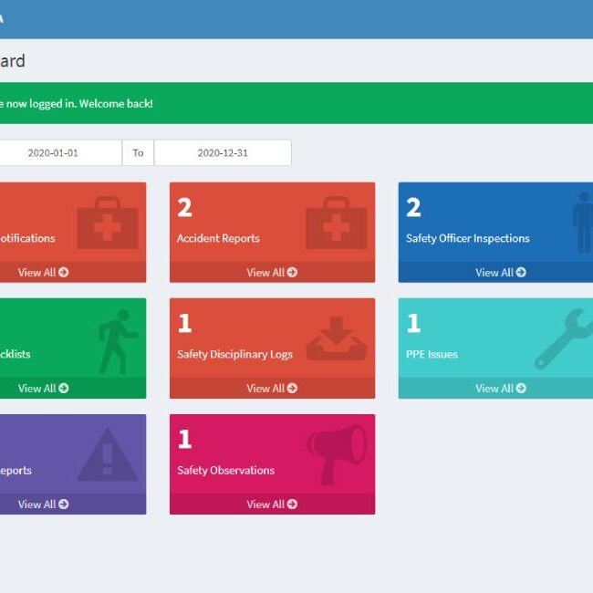This screenshot has width=593, height=593.
Task: Open View All for Accident Reports
Action: point(272,272)
